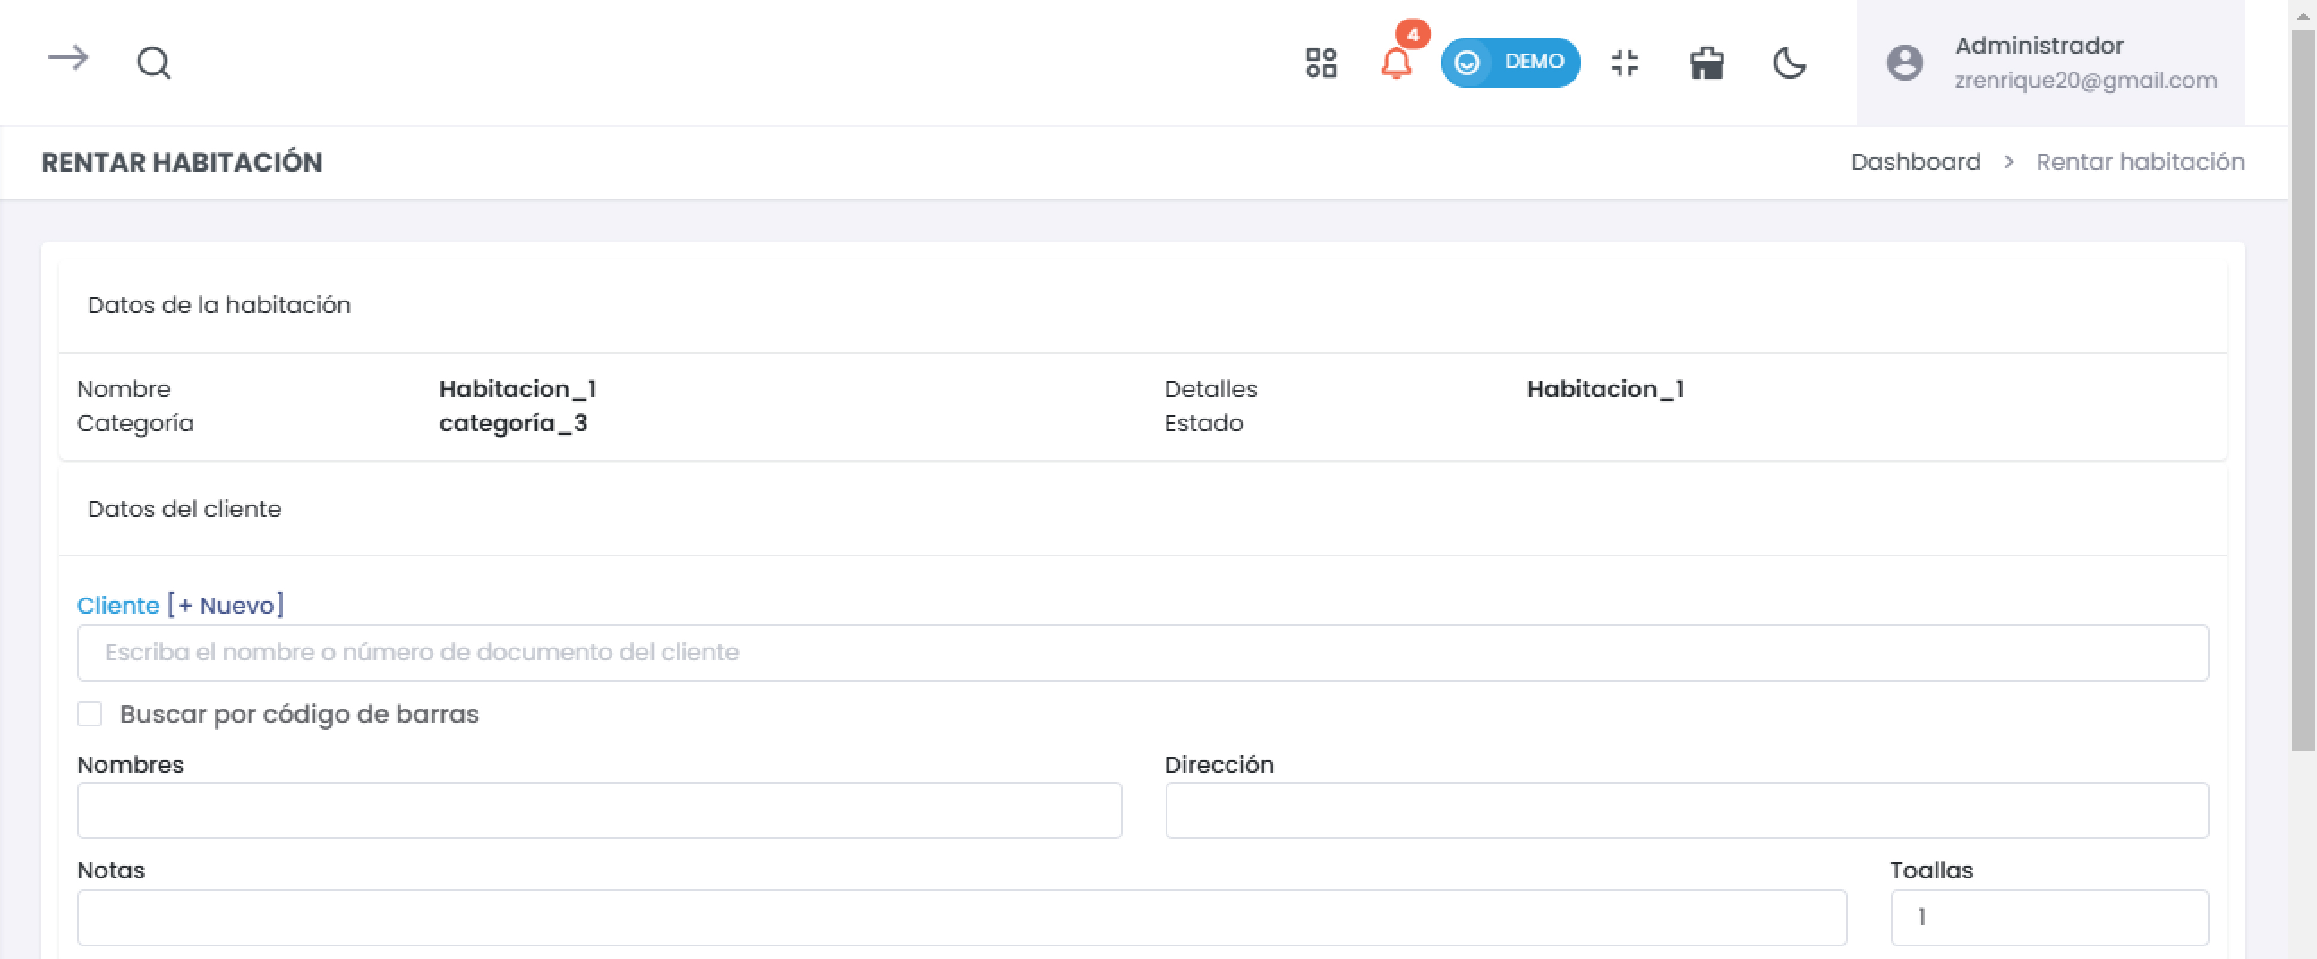Focus the client name or document search field
Viewport: 2317px width, 959px height.
(1142, 652)
